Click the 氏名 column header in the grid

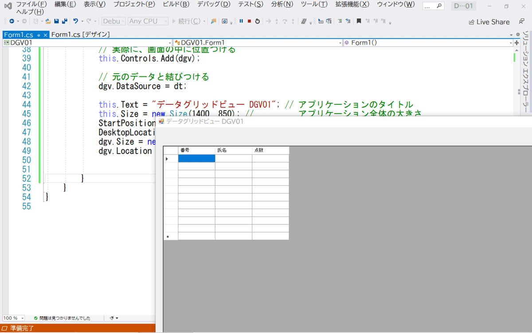click(x=234, y=150)
